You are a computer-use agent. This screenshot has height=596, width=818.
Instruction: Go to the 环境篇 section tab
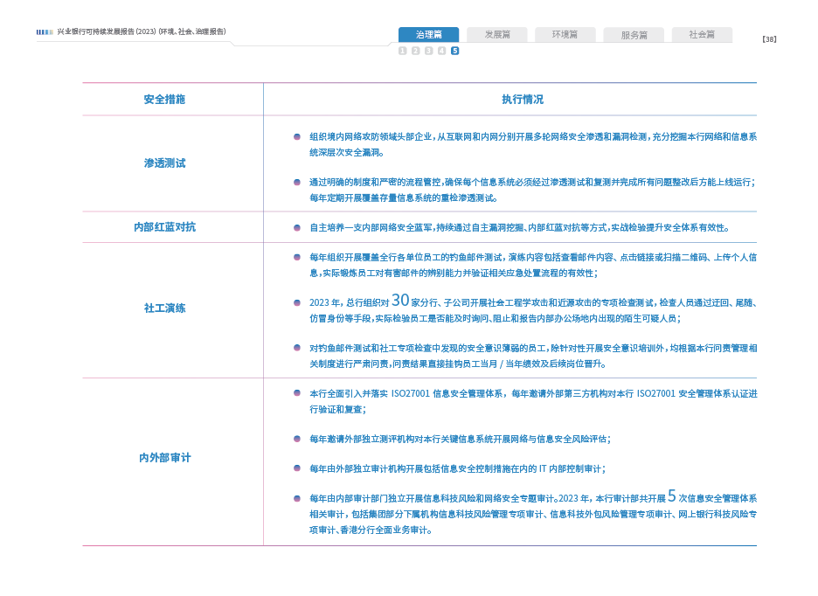[565, 35]
